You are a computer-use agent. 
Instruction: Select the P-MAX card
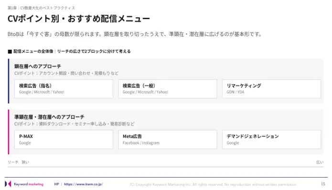[64, 140]
